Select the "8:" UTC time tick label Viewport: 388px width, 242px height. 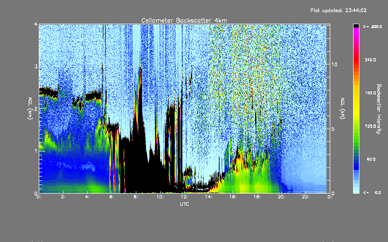(136, 197)
